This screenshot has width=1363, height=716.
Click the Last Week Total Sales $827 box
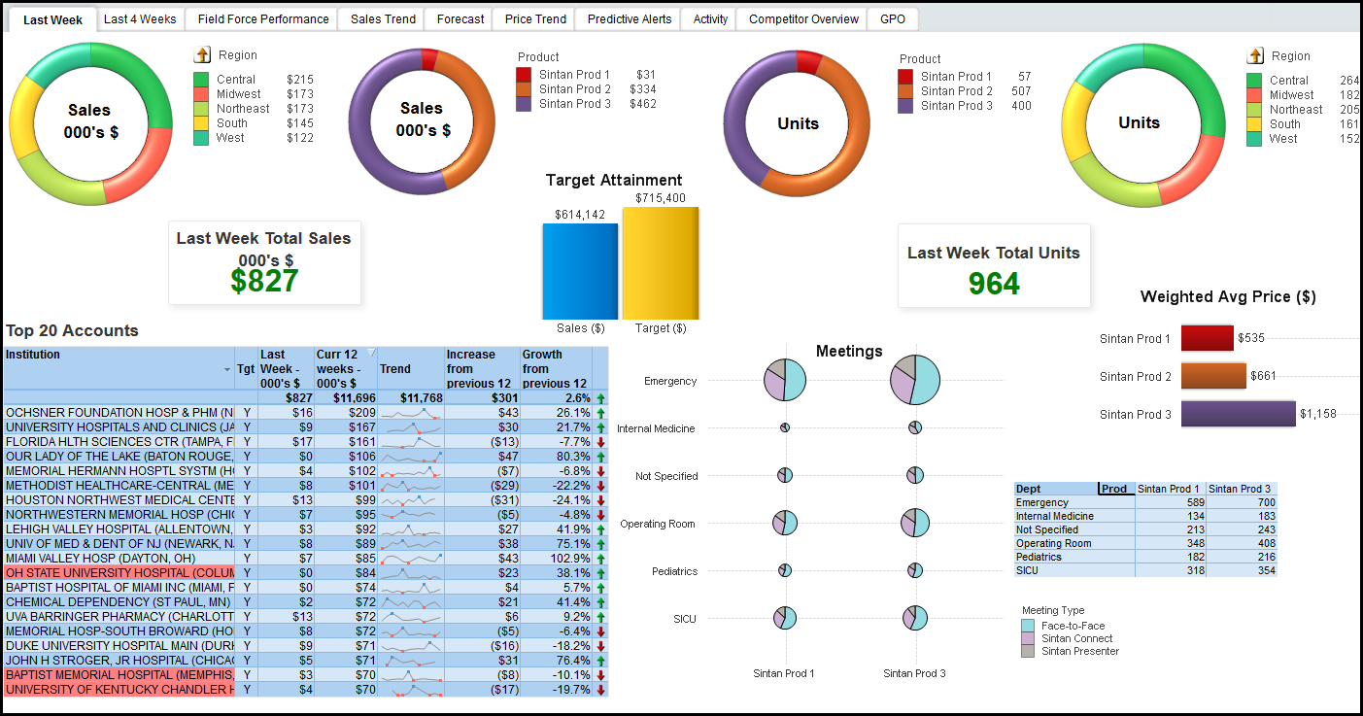click(264, 262)
